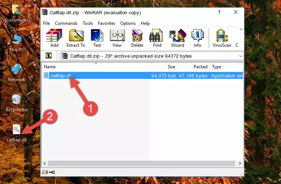
Task: Click the archive icon in path bar
Action: 65,56
